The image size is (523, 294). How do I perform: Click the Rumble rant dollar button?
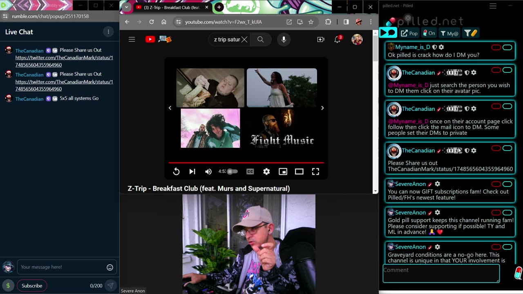coord(8,286)
